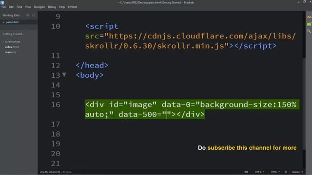Click the wand tool icon in right toolbar
This screenshot has height=175, width=312.
coord(309,31)
